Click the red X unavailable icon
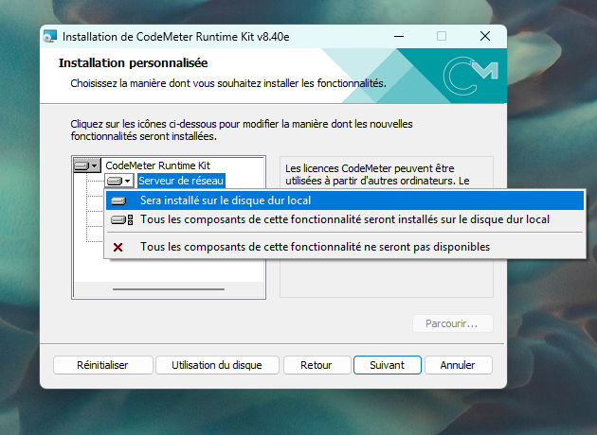 (118, 248)
